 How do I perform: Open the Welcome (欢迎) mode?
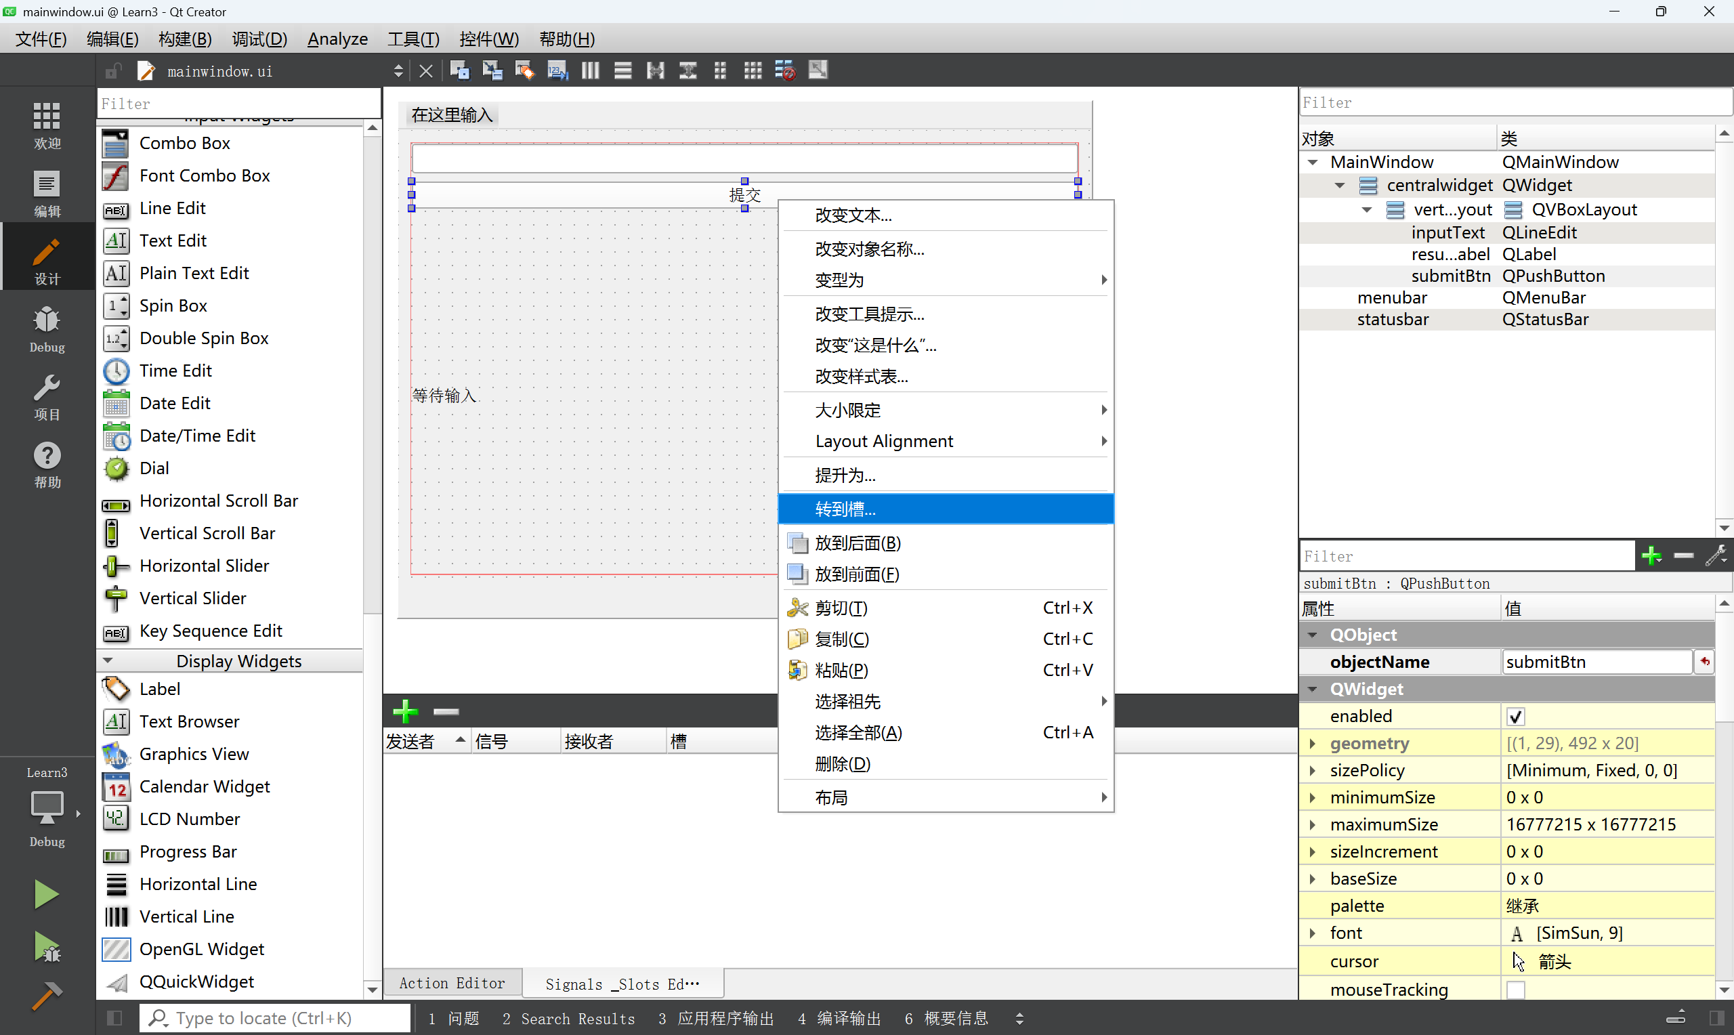tap(47, 125)
